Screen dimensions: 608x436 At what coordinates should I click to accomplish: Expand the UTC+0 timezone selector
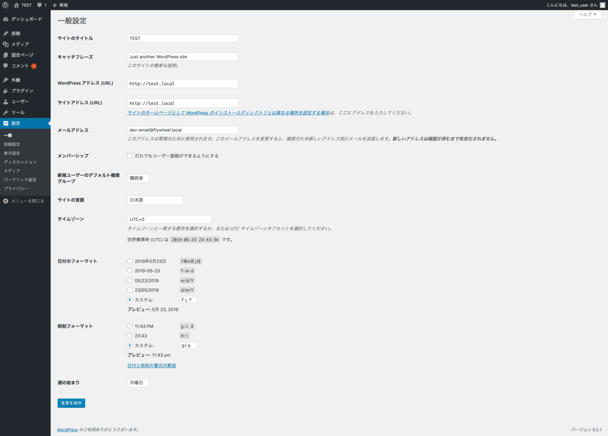(x=169, y=219)
